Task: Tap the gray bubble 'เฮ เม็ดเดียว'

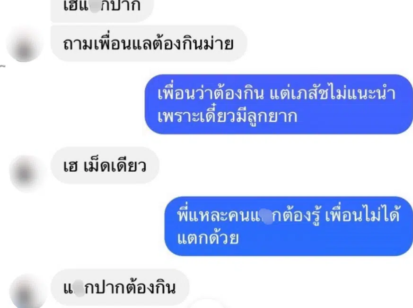Action: [x=105, y=166]
